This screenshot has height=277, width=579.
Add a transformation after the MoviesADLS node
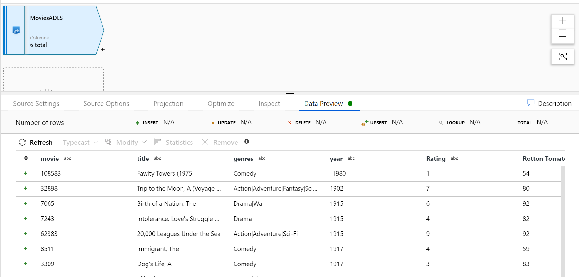(x=103, y=49)
